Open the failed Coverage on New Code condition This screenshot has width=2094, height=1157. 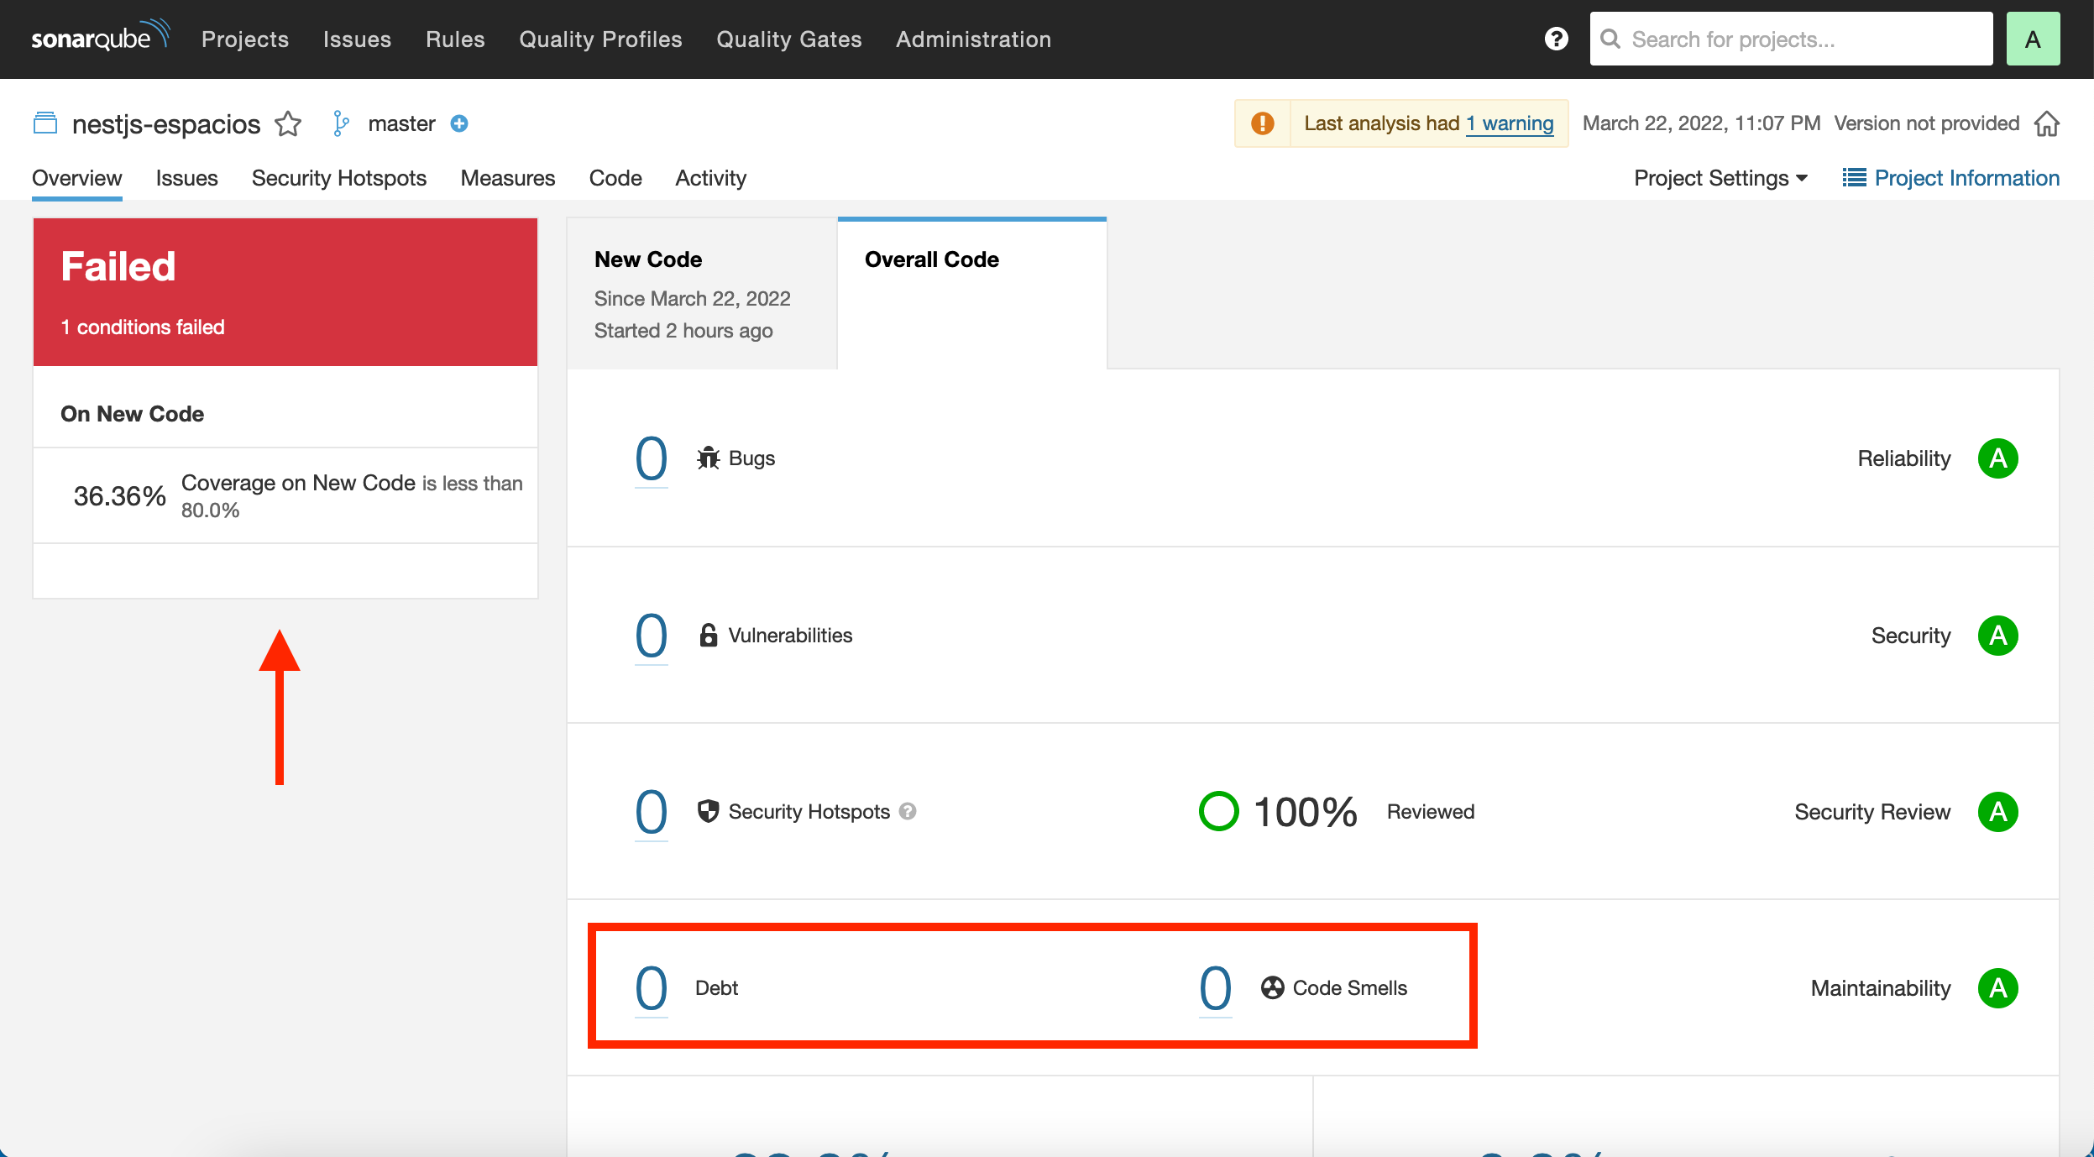pos(285,495)
